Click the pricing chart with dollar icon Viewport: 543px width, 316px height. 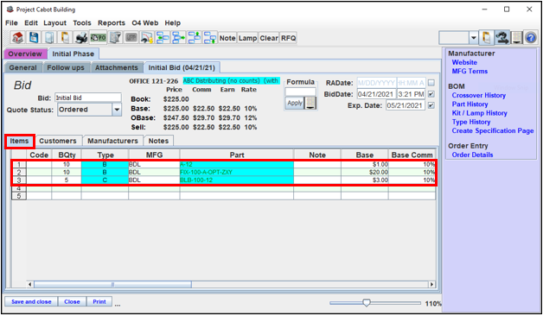coord(147,37)
